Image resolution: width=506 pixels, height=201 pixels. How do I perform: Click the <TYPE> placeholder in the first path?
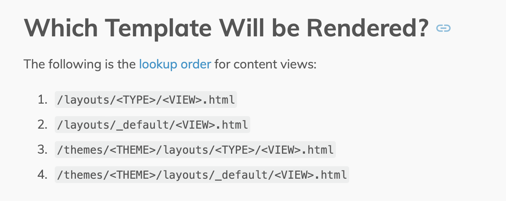pos(135,100)
